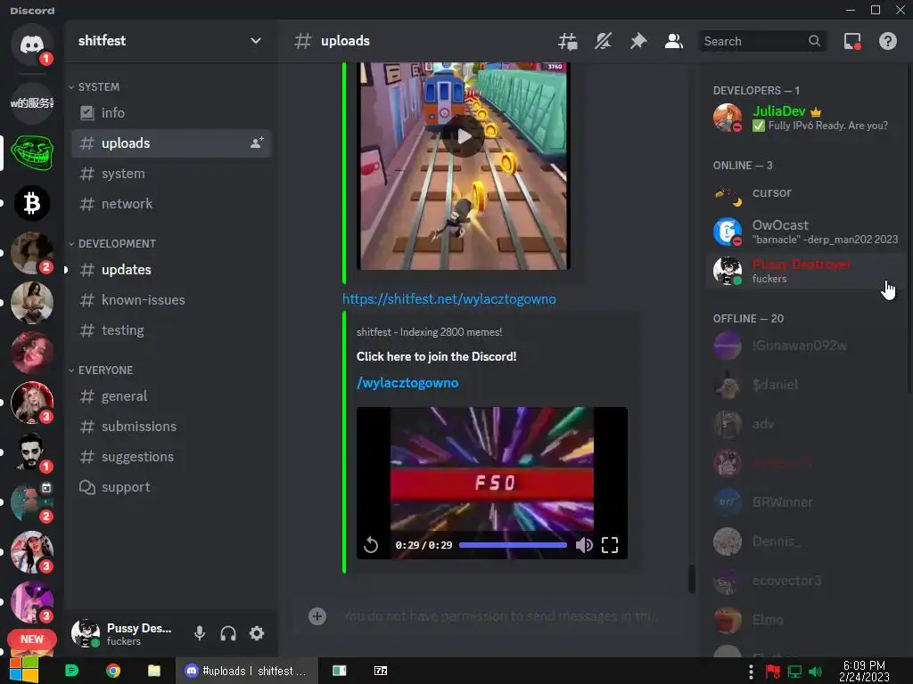Screen dimensions: 913x684
Task: Open the system clock showing 6:09 PM
Action: (864, 672)
